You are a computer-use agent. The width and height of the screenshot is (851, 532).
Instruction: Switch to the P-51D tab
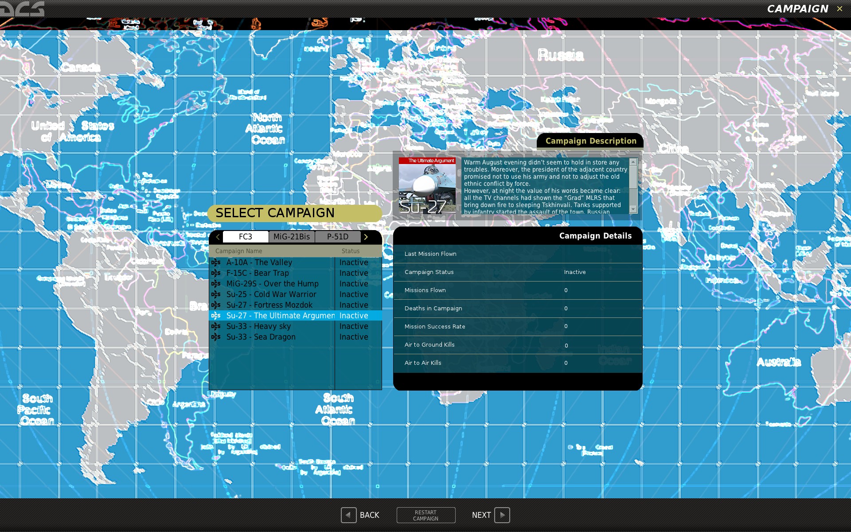coord(338,237)
